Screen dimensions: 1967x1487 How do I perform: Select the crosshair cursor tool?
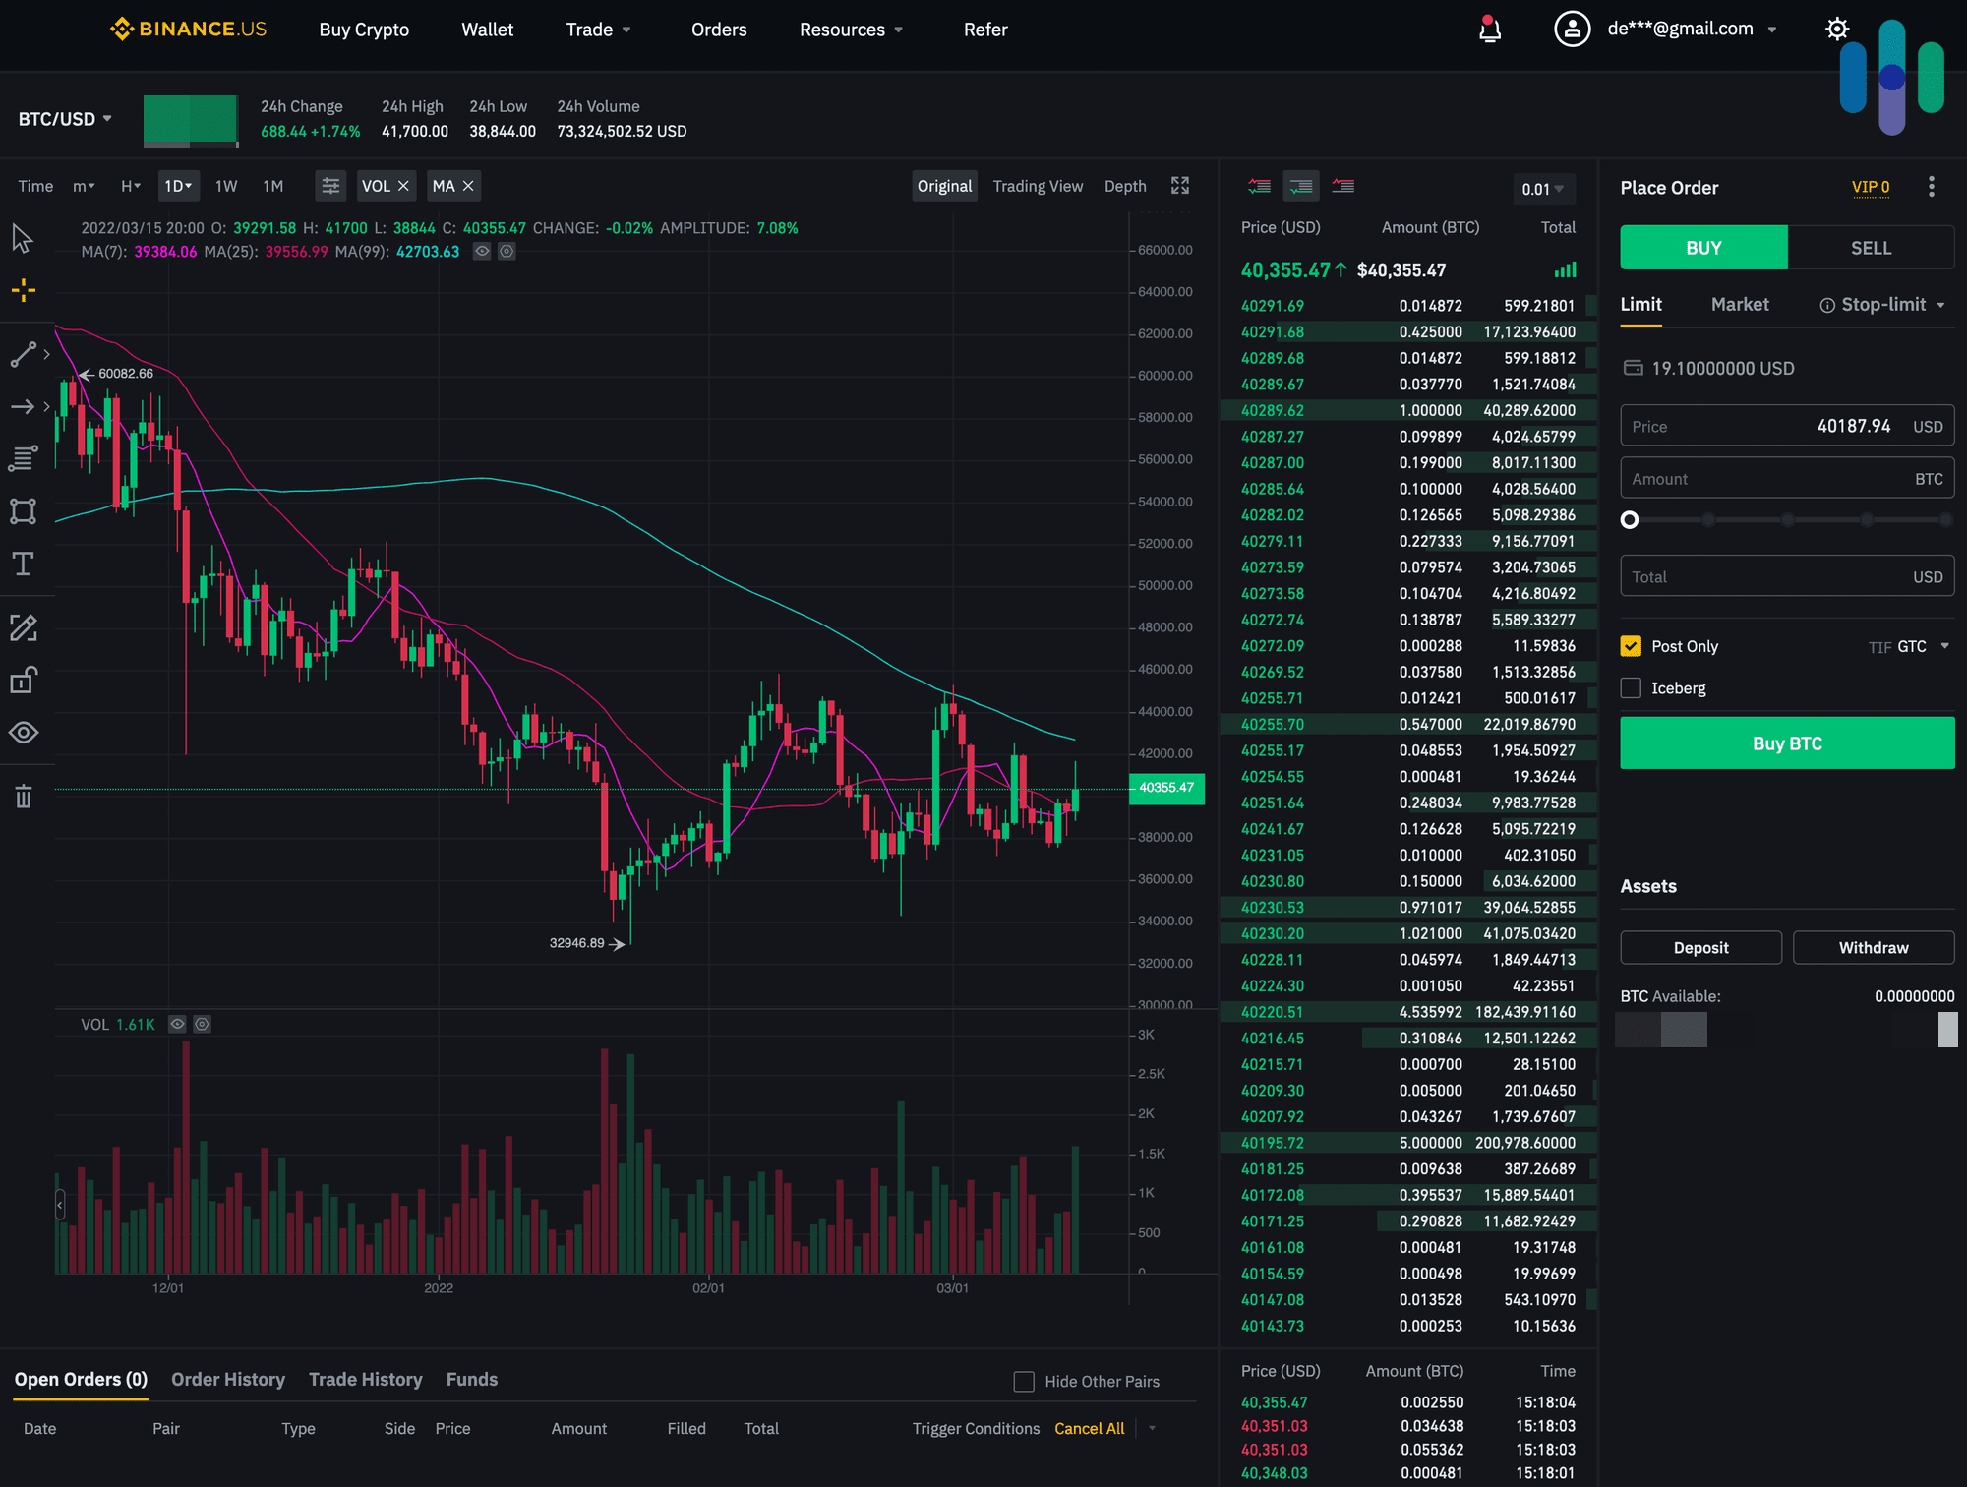coord(24,290)
